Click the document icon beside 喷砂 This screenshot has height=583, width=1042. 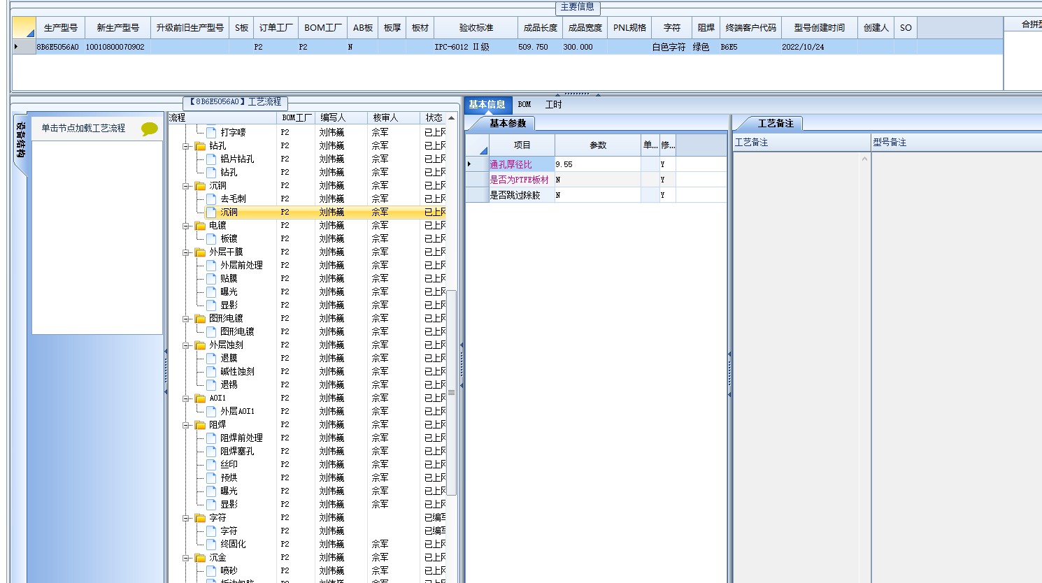point(211,570)
